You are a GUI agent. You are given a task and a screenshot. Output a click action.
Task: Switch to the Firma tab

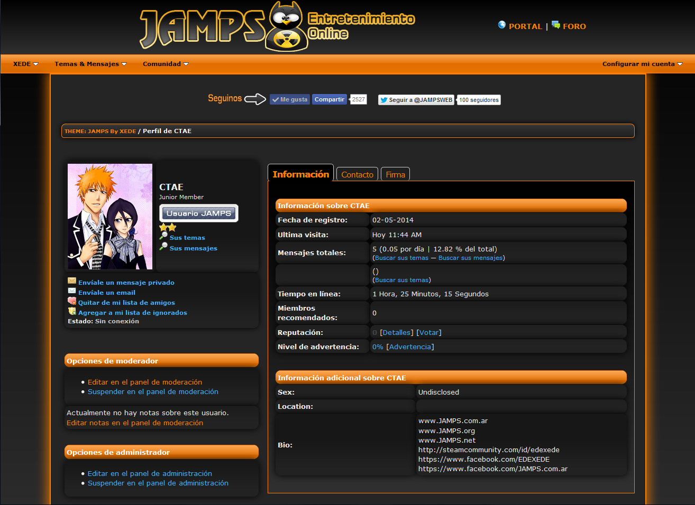click(395, 175)
